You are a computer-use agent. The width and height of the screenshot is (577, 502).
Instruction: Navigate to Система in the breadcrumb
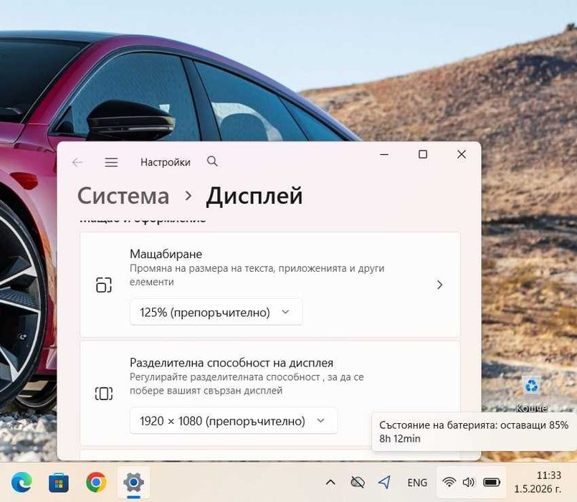(123, 196)
